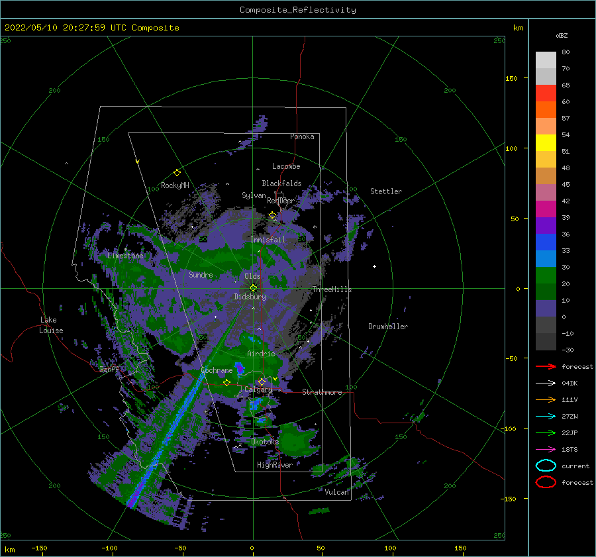Click the Composite_Reflectivity title
The height and width of the screenshot is (557, 596).
point(298,10)
